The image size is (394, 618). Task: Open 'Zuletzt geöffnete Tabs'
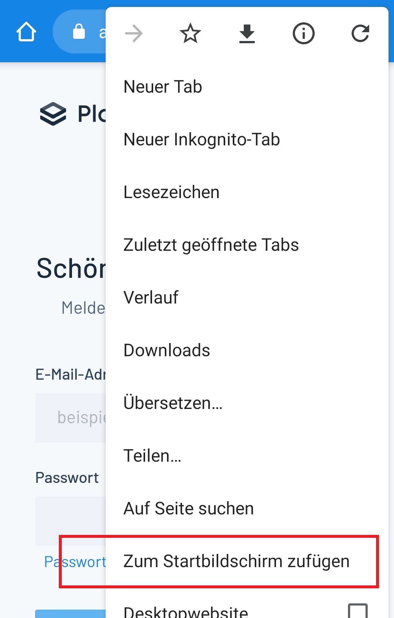pyautogui.click(x=211, y=245)
